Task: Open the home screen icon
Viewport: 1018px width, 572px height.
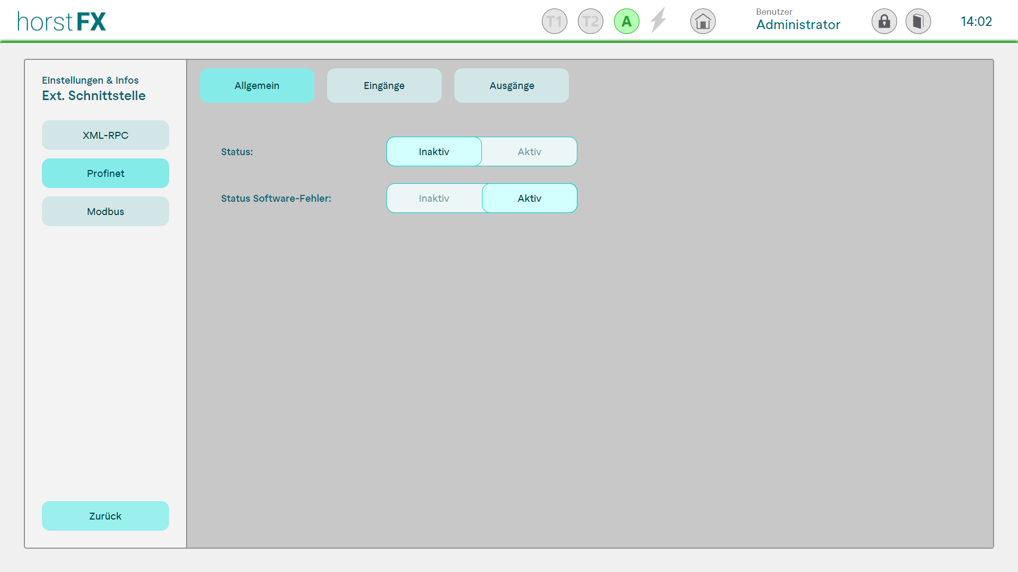Action: 703,22
